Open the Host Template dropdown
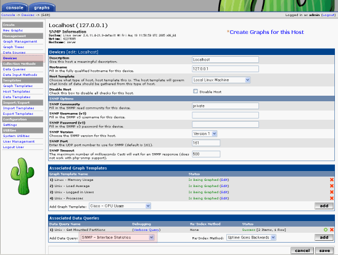Image resolution: width=338 pixels, height=255 pixels. click(x=221, y=80)
